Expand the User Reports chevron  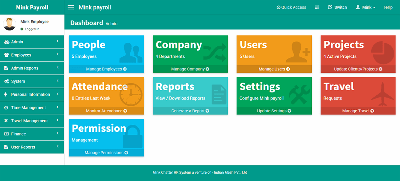(x=58, y=147)
